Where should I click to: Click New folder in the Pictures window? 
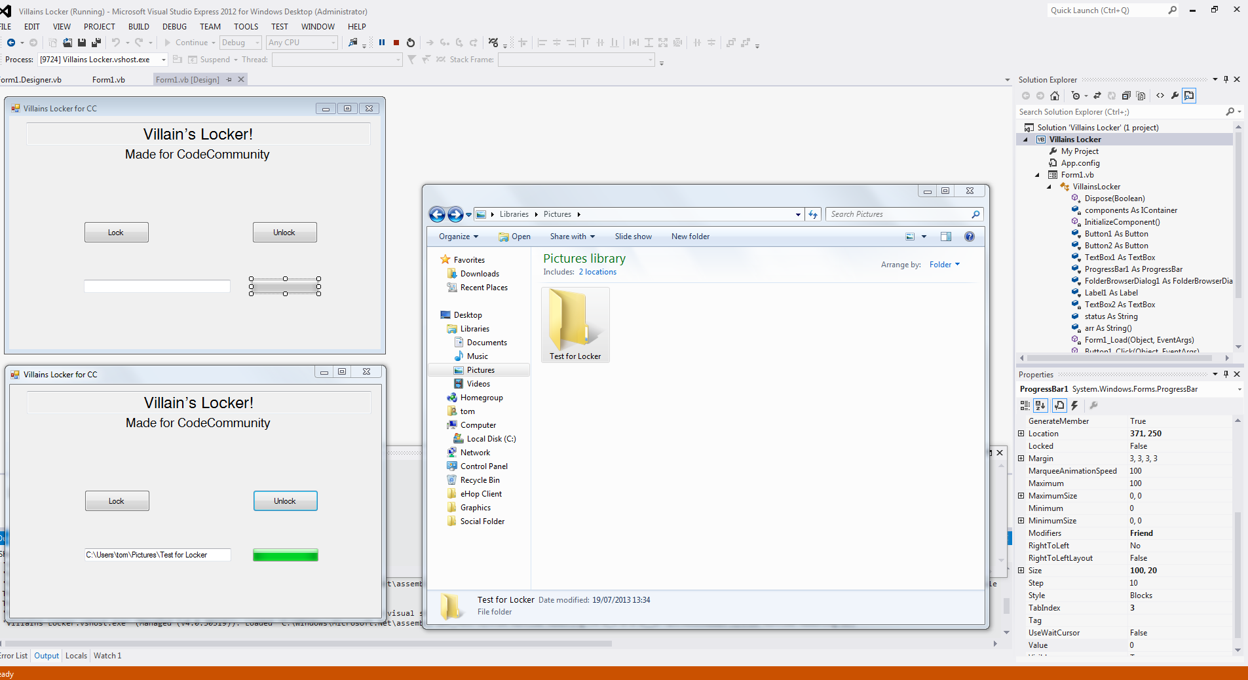click(x=690, y=236)
